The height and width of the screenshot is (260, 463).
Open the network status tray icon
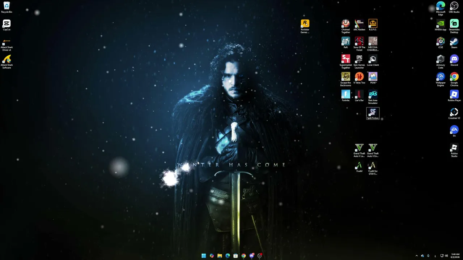(442, 256)
